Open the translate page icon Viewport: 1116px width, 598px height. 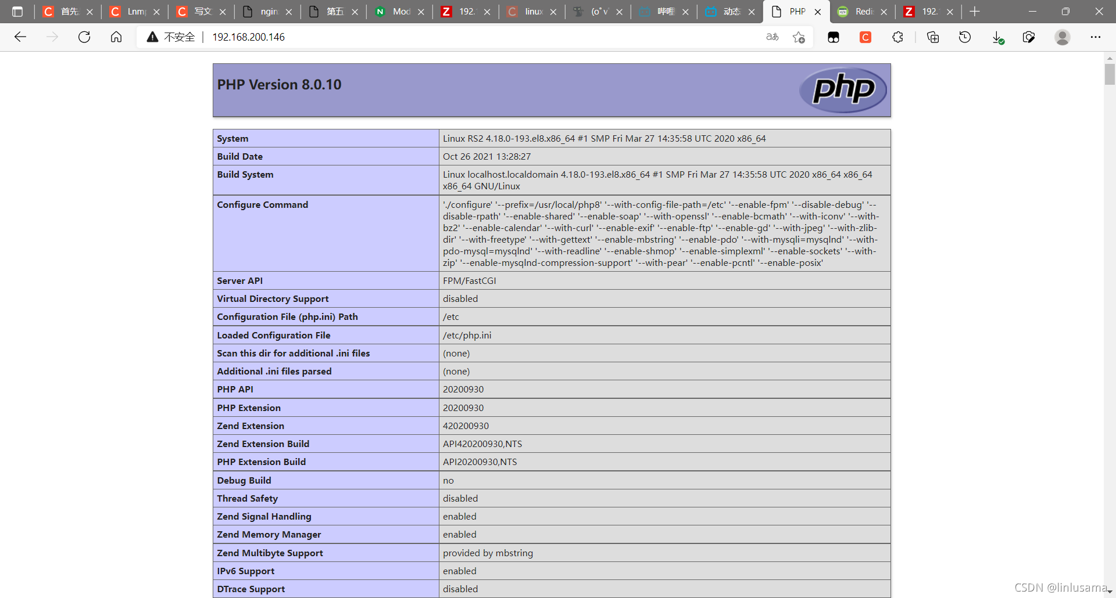pyautogui.click(x=772, y=37)
